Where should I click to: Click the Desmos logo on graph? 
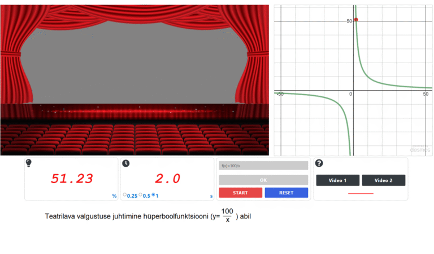[x=419, y=150]
